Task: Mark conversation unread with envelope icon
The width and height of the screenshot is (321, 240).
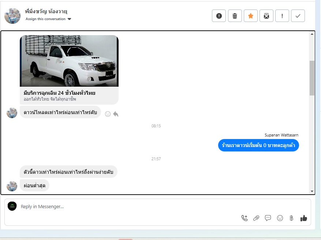Action: [266, 16]
